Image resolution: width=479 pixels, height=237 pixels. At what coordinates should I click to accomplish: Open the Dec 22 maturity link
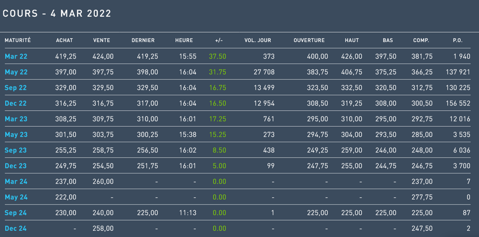16,103
